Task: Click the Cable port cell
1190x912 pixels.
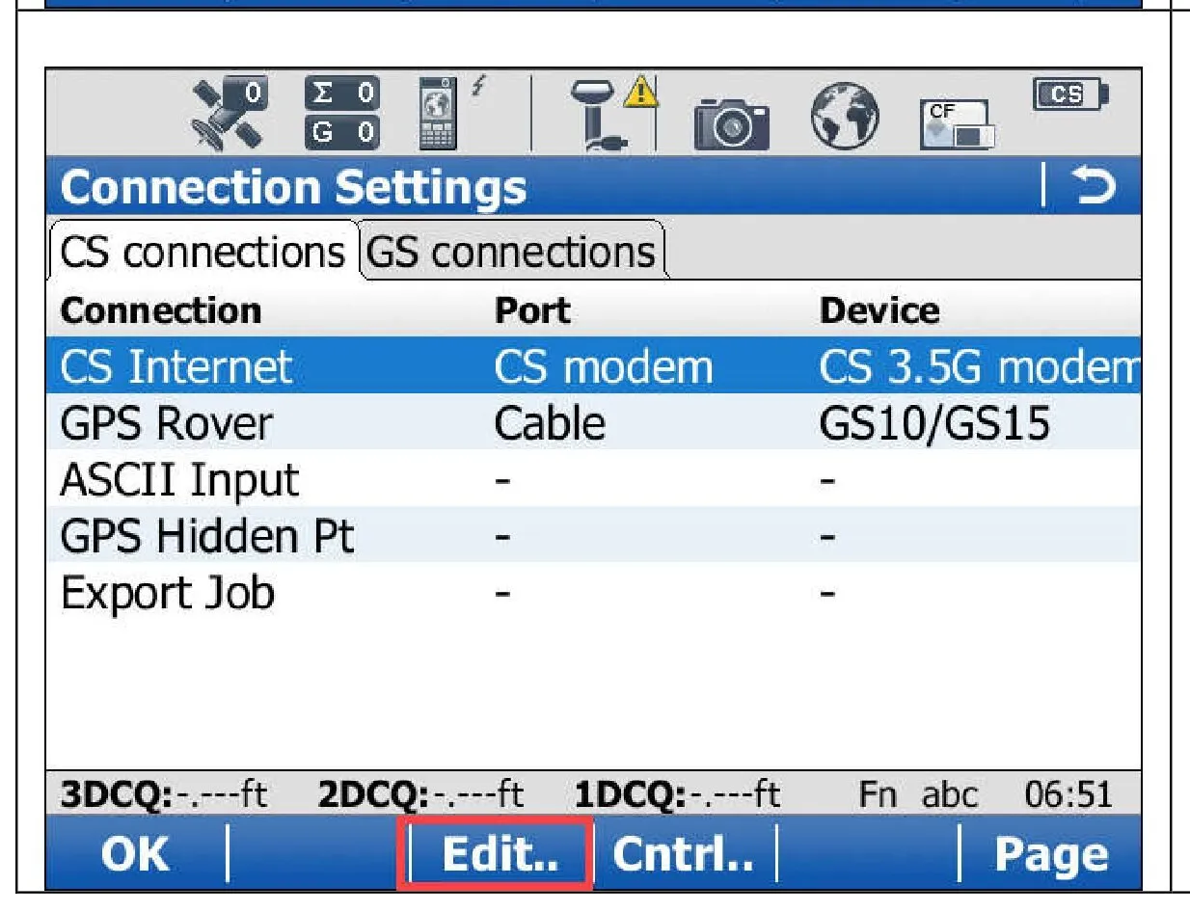Action: click(x=550, y=422)
